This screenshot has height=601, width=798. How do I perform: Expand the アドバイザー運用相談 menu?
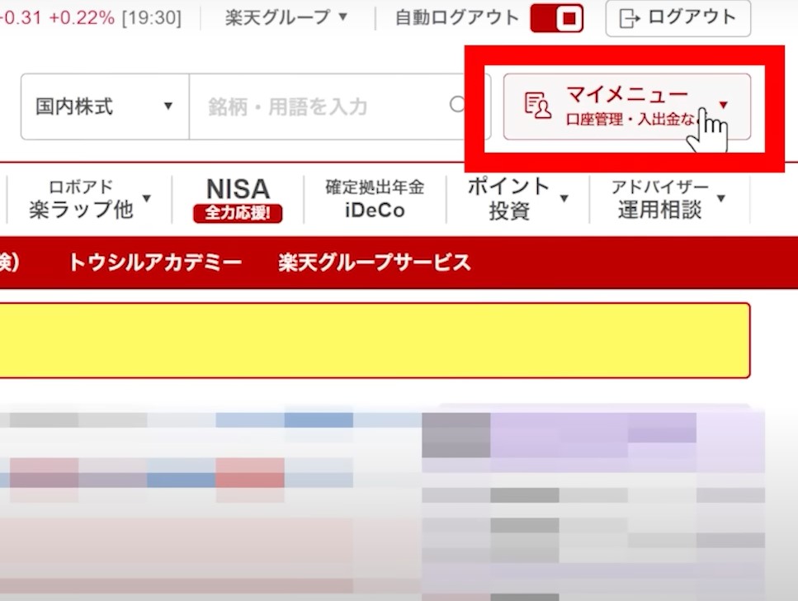tap(668, 199)
